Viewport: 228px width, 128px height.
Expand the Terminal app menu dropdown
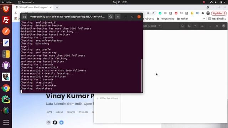(33, 2)
